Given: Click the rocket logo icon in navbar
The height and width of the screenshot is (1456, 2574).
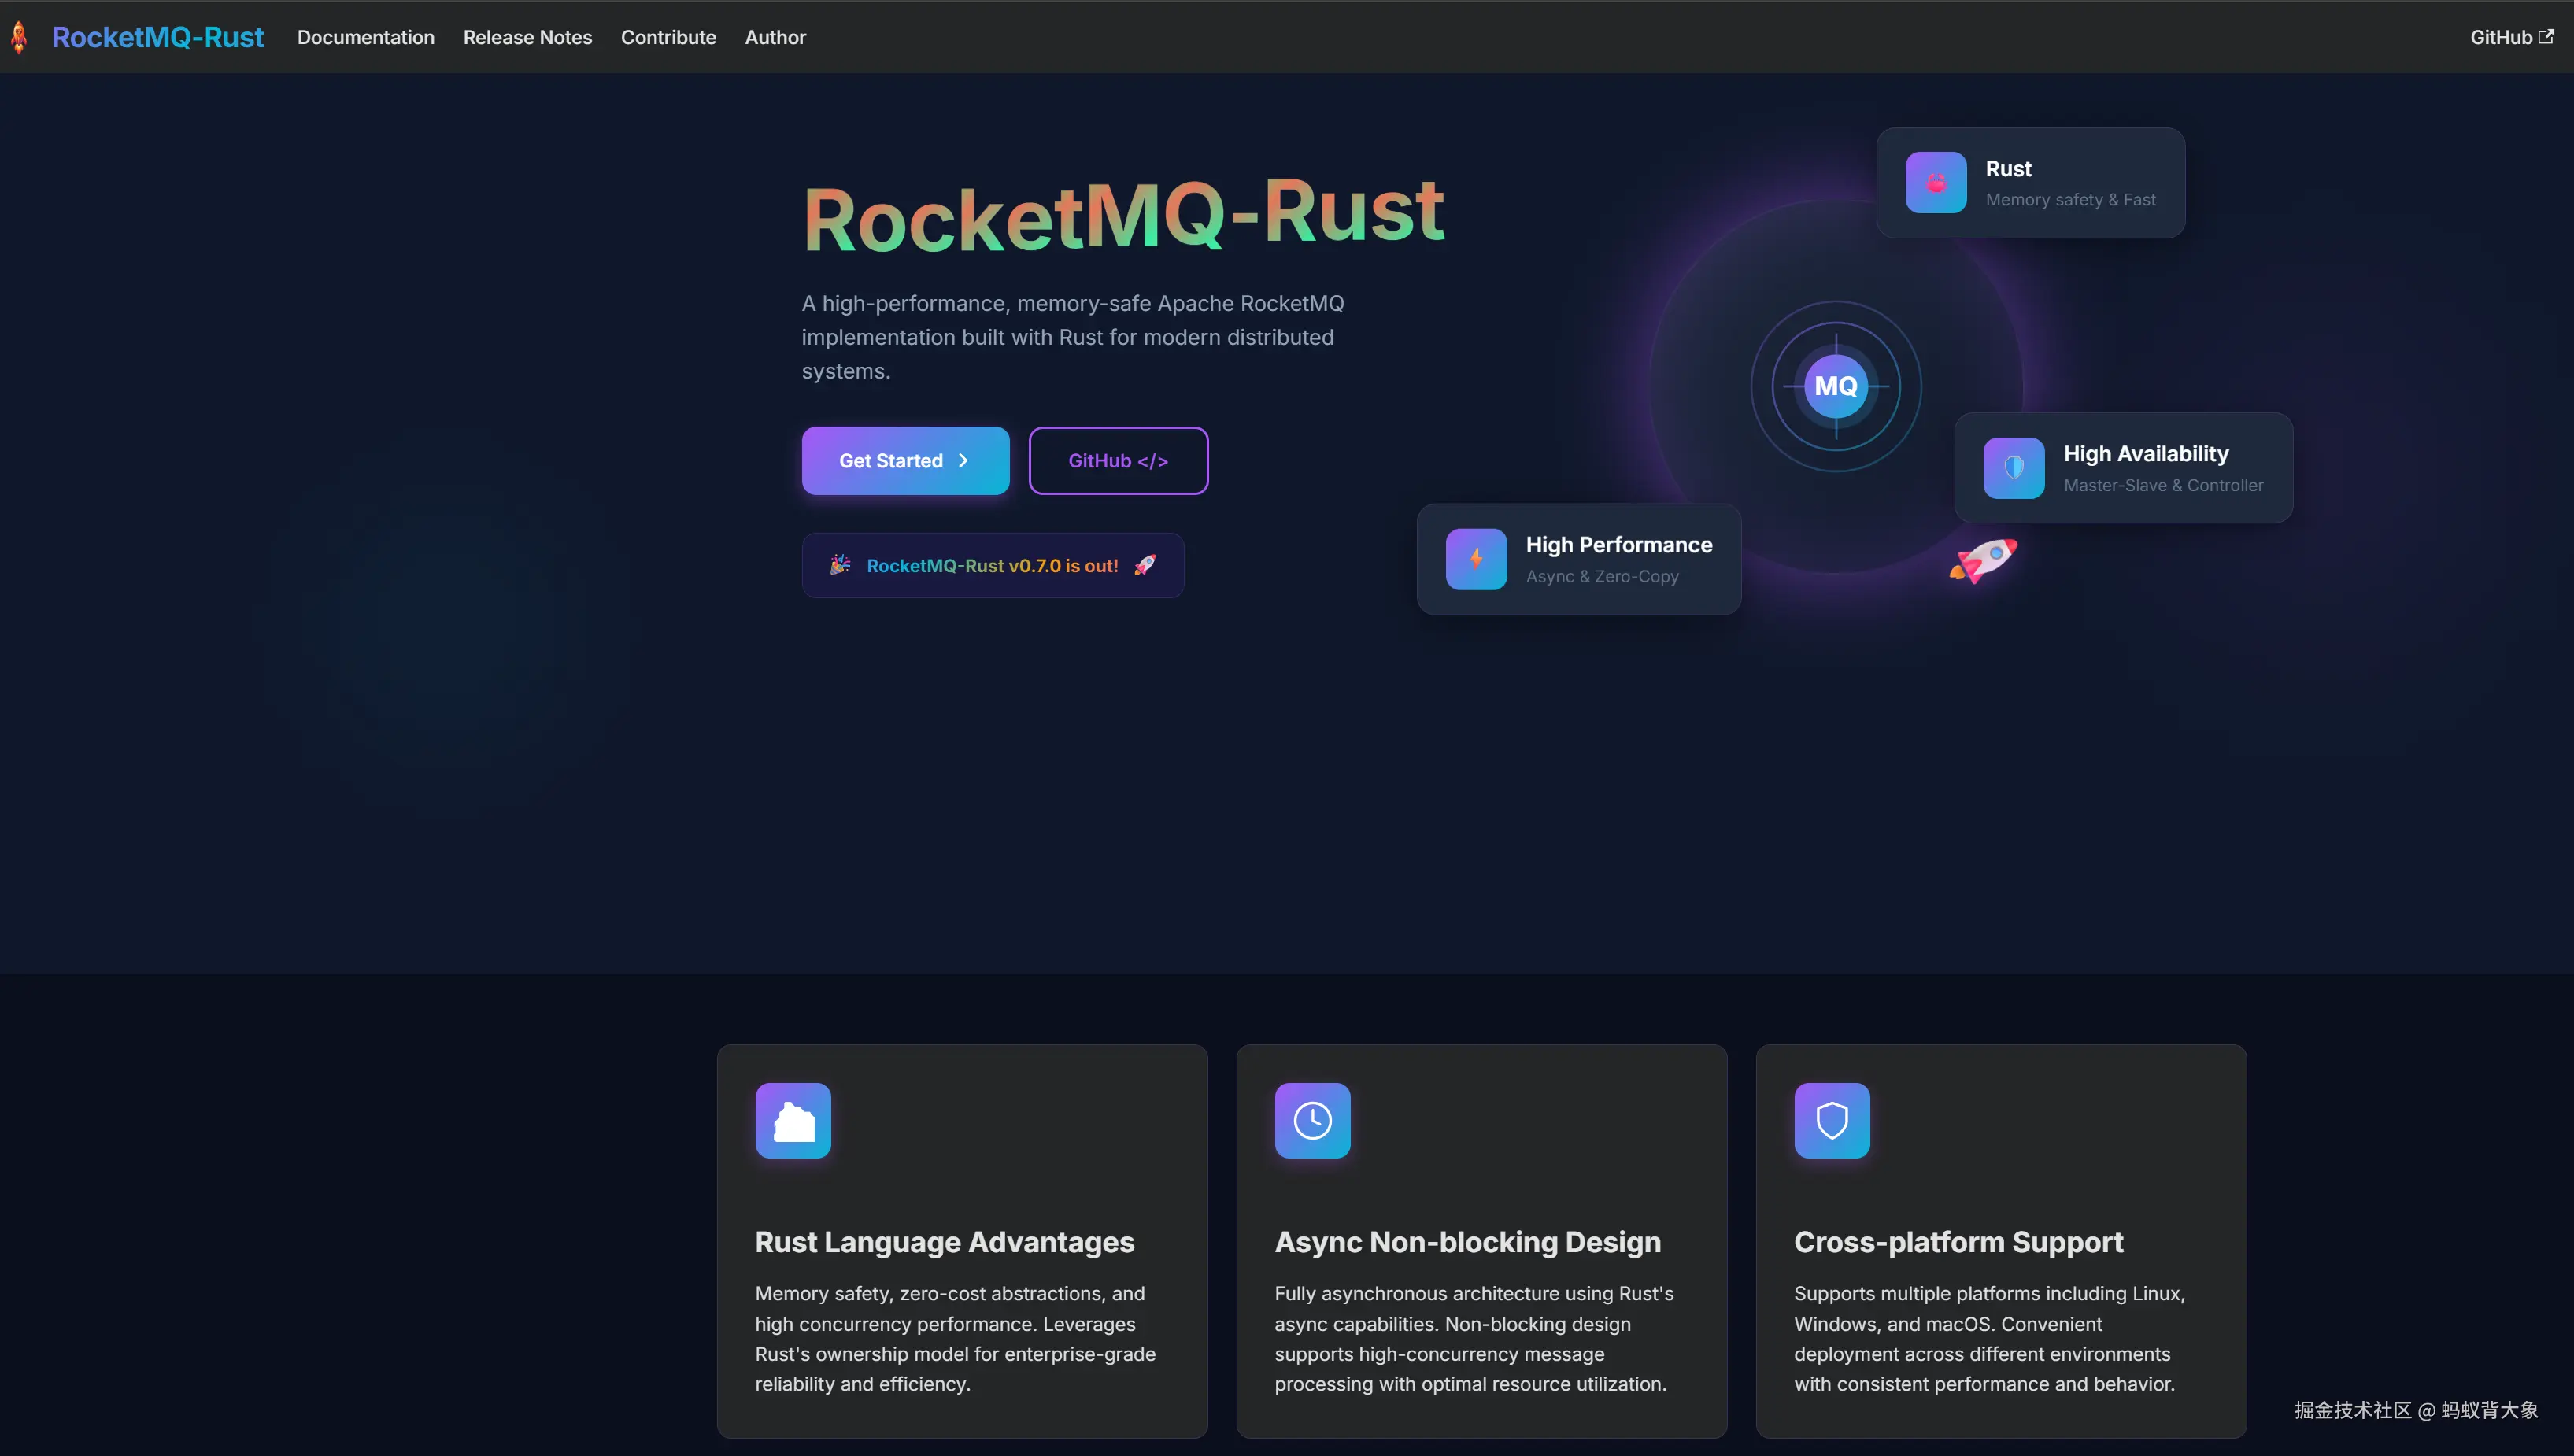Looking at the screenshot, I should 19,37.
